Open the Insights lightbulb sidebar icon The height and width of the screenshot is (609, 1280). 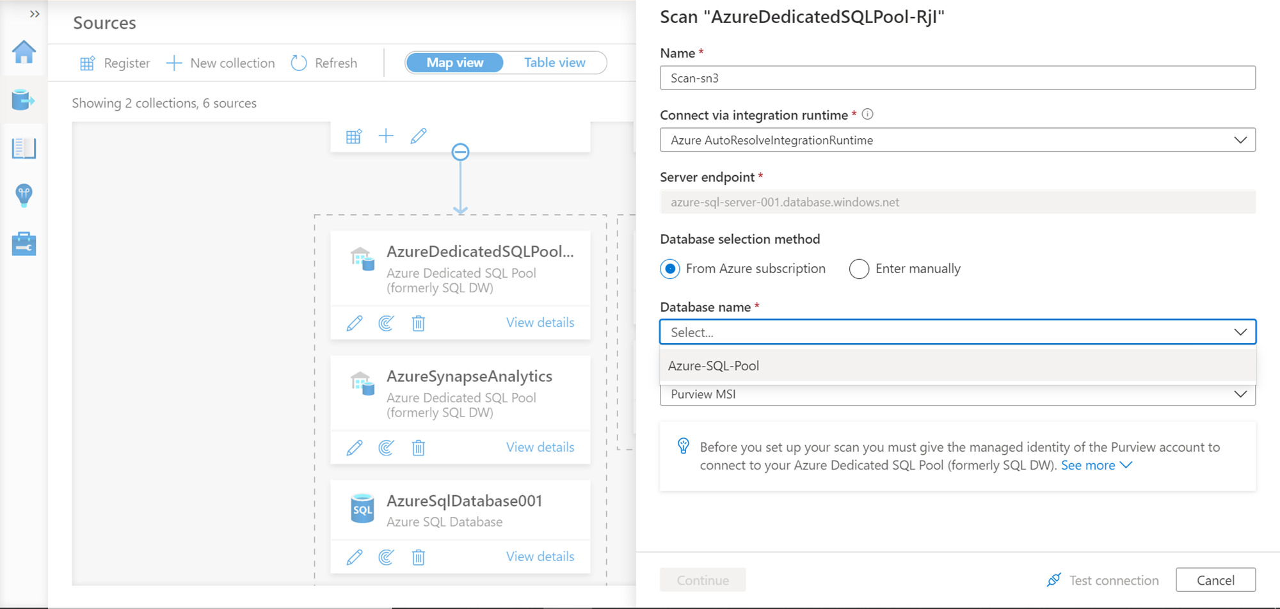tap(24, 195)
